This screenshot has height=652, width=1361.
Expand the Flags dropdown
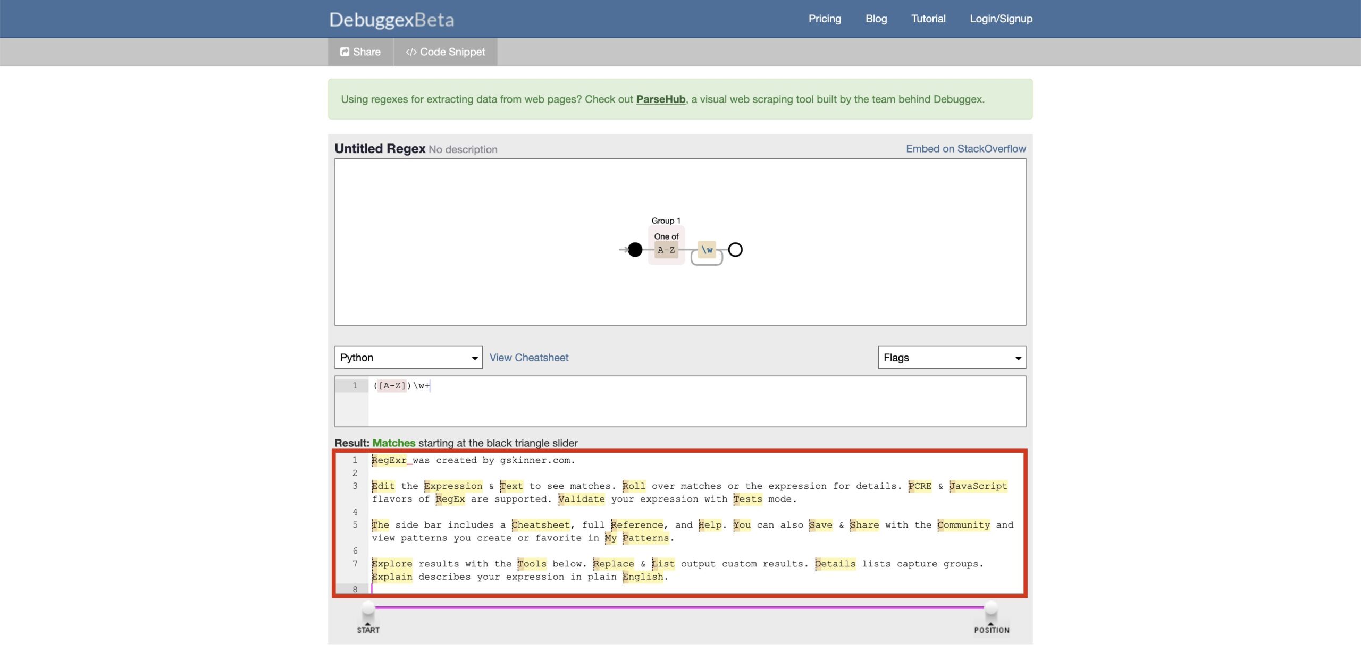[x=952, y=358]
